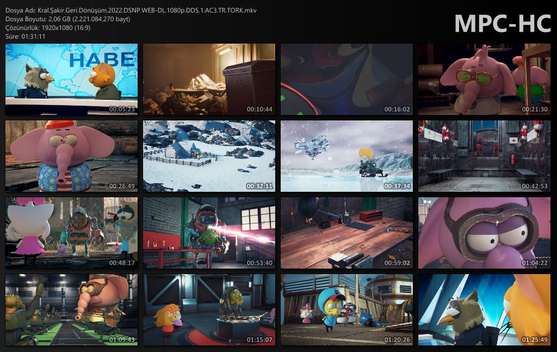Open the thumbnail at 00:26:49
The height and width of the screenshot is (352, 557).
pos(71,156)
